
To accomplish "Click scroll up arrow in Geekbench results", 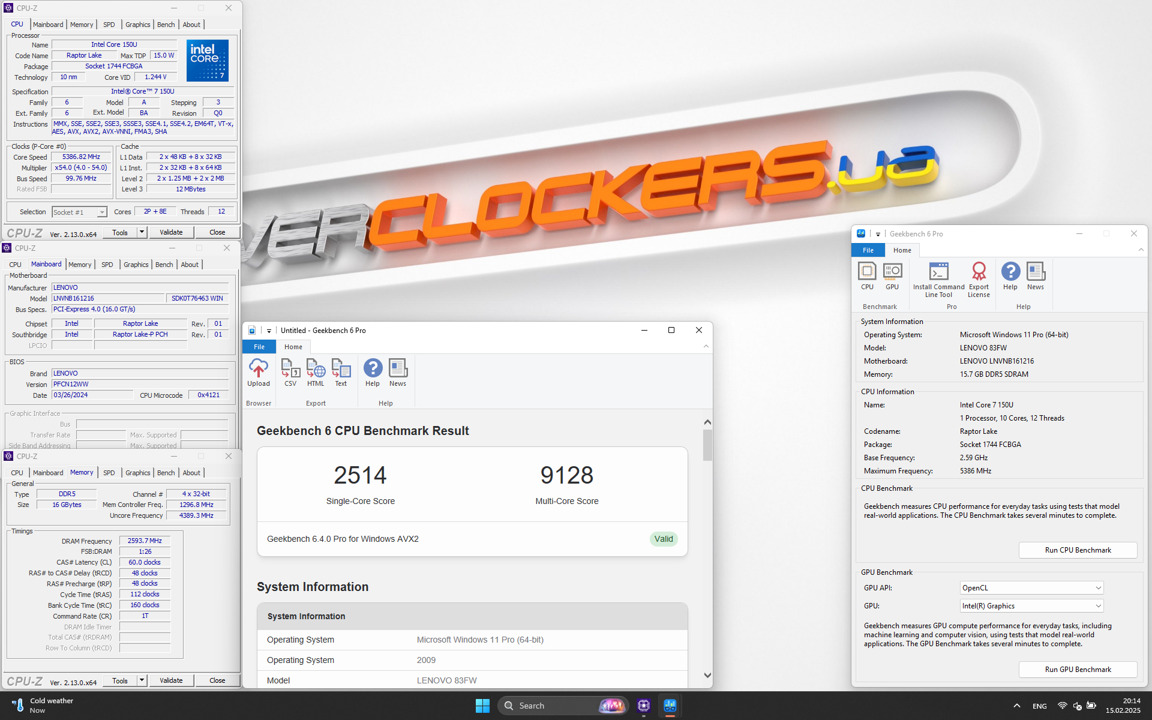I will pos(707,422).
